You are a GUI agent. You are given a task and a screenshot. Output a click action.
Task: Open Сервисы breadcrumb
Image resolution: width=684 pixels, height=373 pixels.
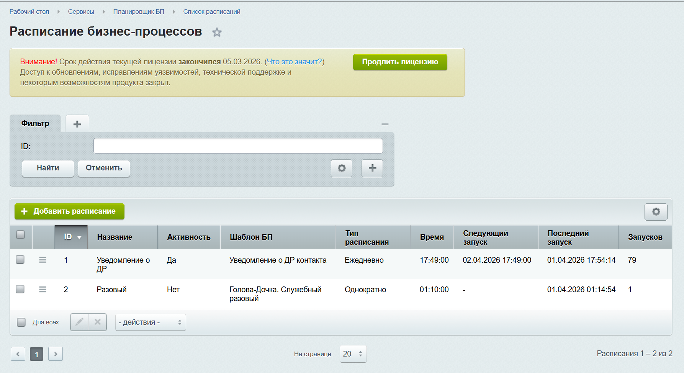[x=81, y=11]
